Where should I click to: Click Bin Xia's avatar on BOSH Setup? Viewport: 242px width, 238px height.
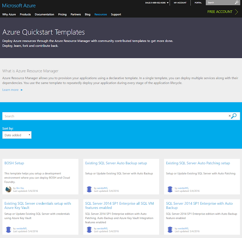pyautogui.click(x=8, y=189)
